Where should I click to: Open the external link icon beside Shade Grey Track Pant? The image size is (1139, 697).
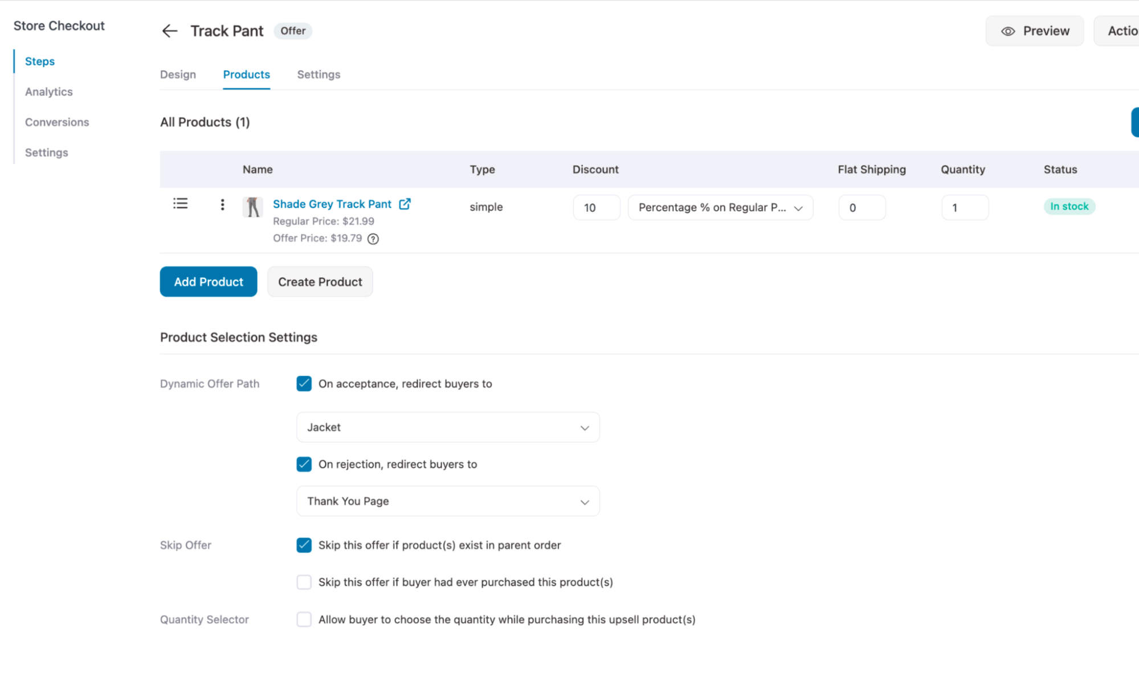tap(405, 204)
